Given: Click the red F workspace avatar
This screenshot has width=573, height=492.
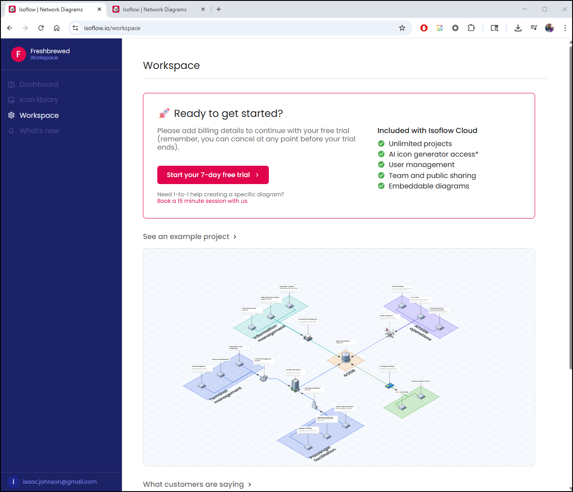Looking at the screenshot, I should pos(18,54).
